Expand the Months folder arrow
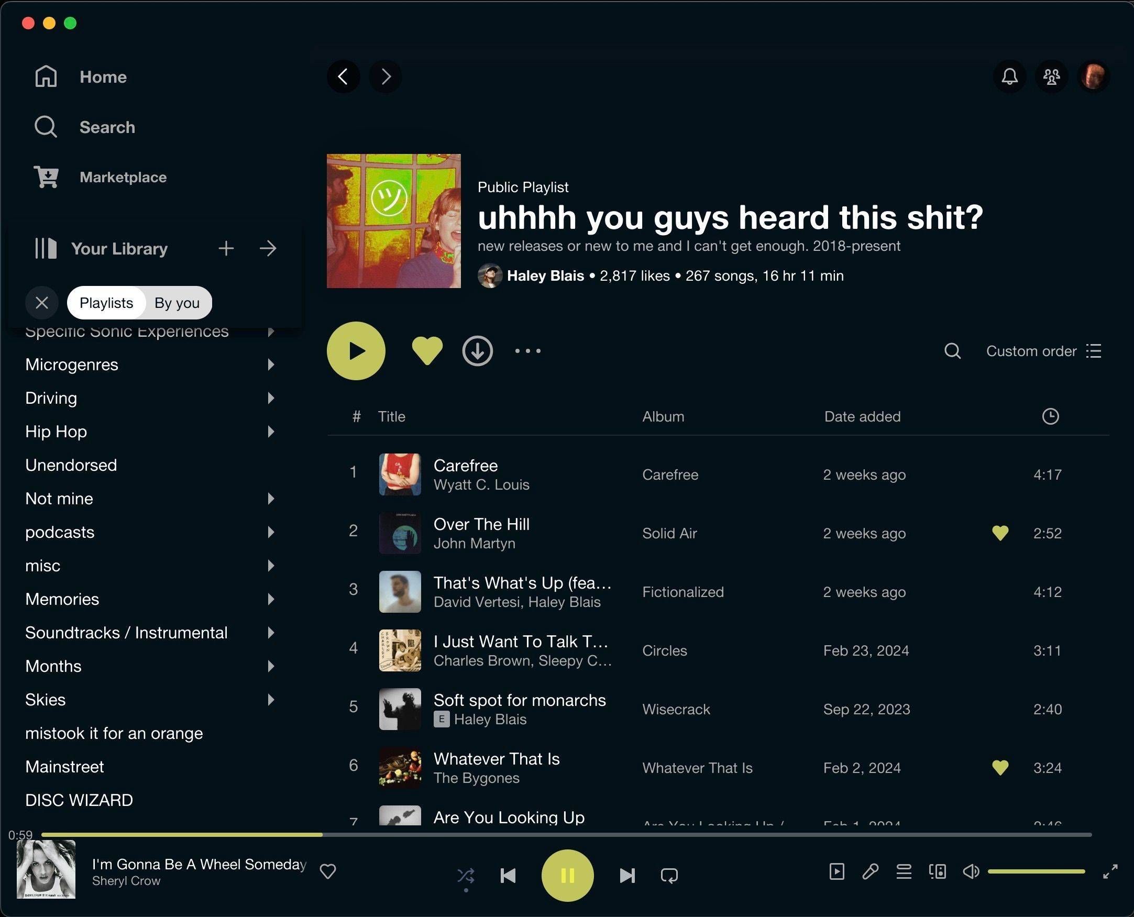 tap(271, 666)
